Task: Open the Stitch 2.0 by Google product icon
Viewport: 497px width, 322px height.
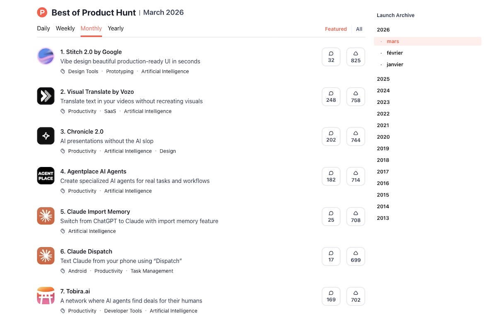Action: point(46,56)
